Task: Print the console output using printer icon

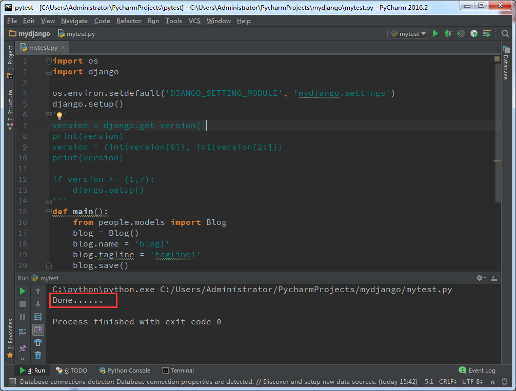Action: coord(38,342)
